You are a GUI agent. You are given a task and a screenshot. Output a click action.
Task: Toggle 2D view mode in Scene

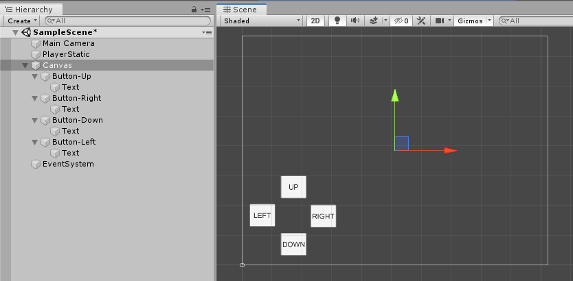pyautogui.click(x=315, y=21)
